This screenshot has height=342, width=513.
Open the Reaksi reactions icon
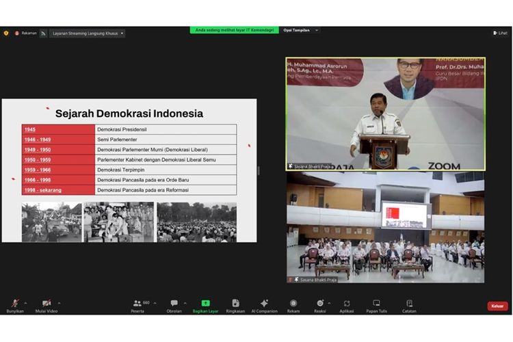coord(319,304)
